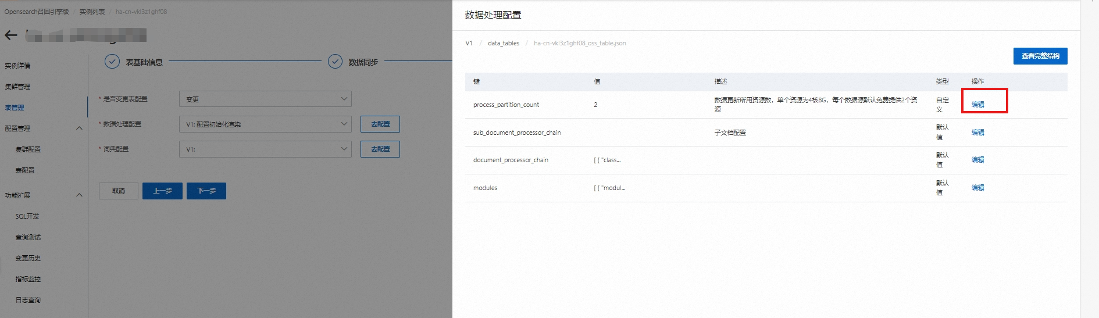Click the 数据同步 step check icon
Image resolution: width=1099 pixels, height=318 pixels.
coord(335,62)
